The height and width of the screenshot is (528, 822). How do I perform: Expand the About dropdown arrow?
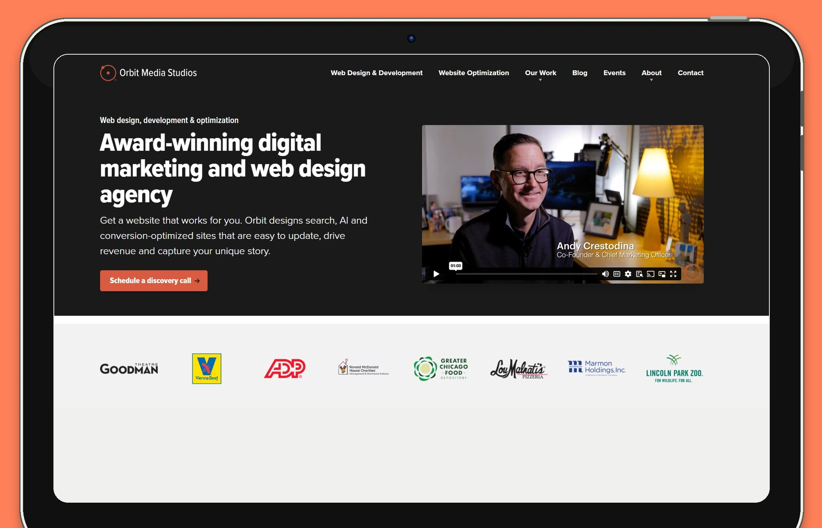tap(651, 80)
